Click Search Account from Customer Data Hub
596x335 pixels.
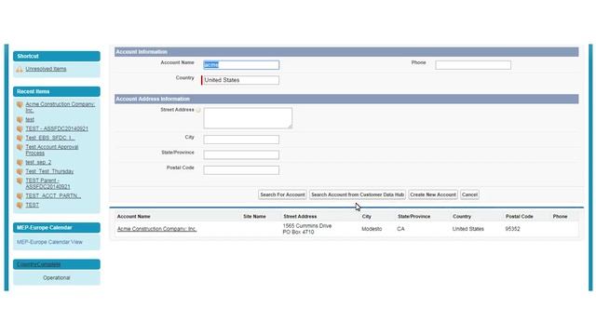[x=358, y=194]
